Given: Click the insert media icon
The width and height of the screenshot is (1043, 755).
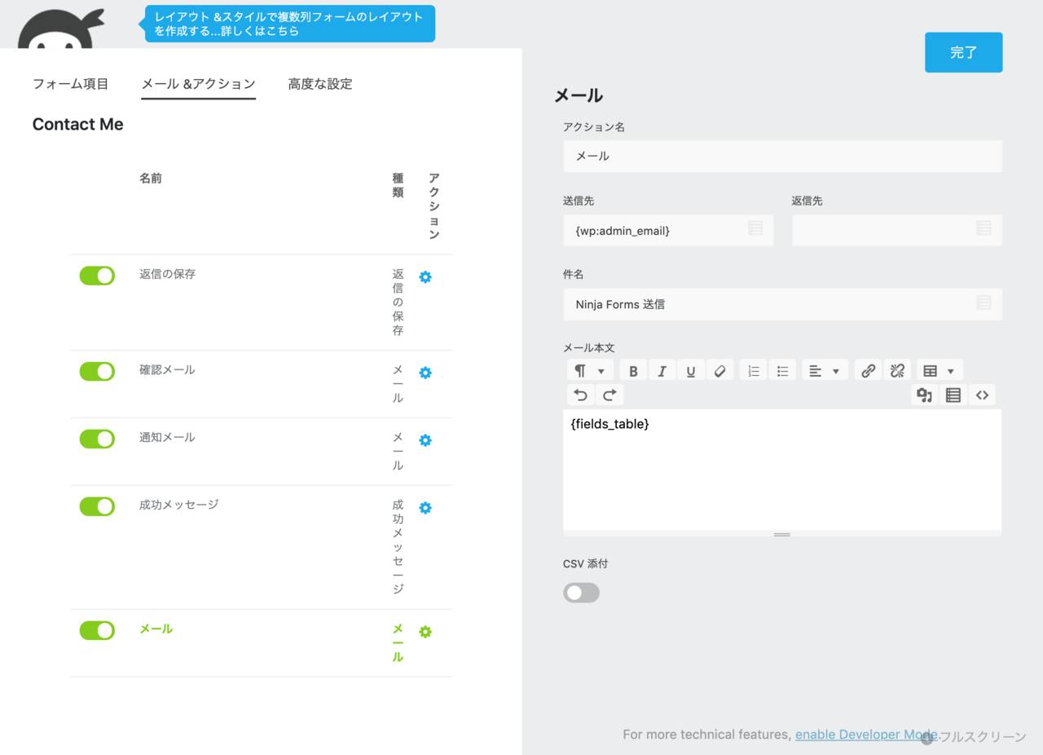Looking at the screenshot, I should click(x=924, y=395).
